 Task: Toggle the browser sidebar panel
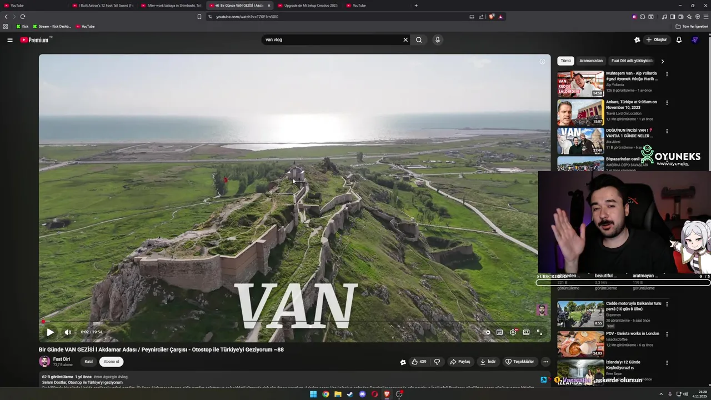(672, 17)
